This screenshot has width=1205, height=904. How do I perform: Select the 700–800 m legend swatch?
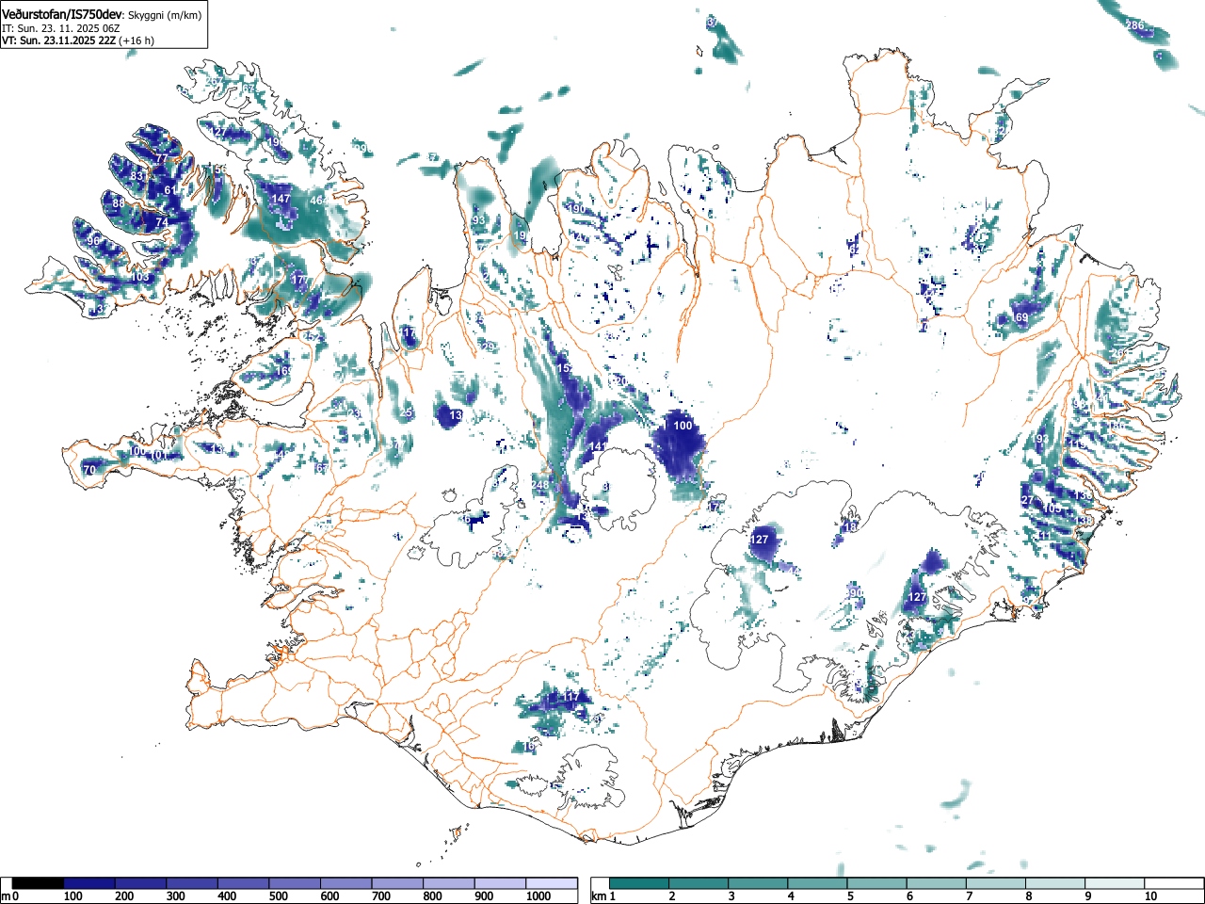pyautogui.click(x=397, y=883)
